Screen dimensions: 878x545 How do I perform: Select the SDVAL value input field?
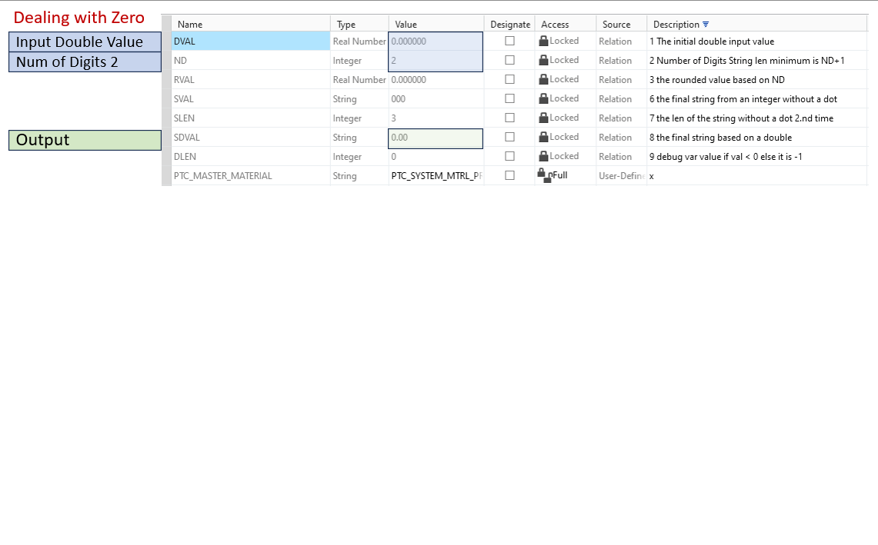click(x=435, y=138)
